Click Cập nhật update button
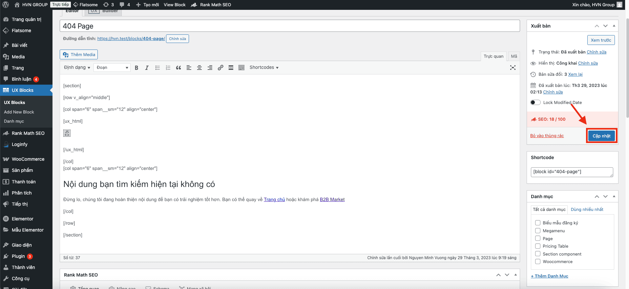This screenshot has width=629, height=289. coord(601,136)
